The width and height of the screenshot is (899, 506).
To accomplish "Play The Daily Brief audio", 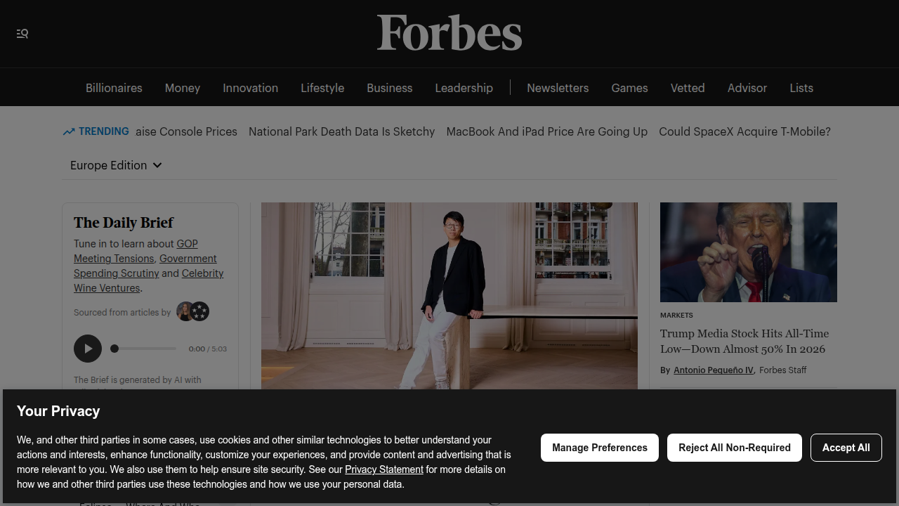I will [x=88, y=349].
